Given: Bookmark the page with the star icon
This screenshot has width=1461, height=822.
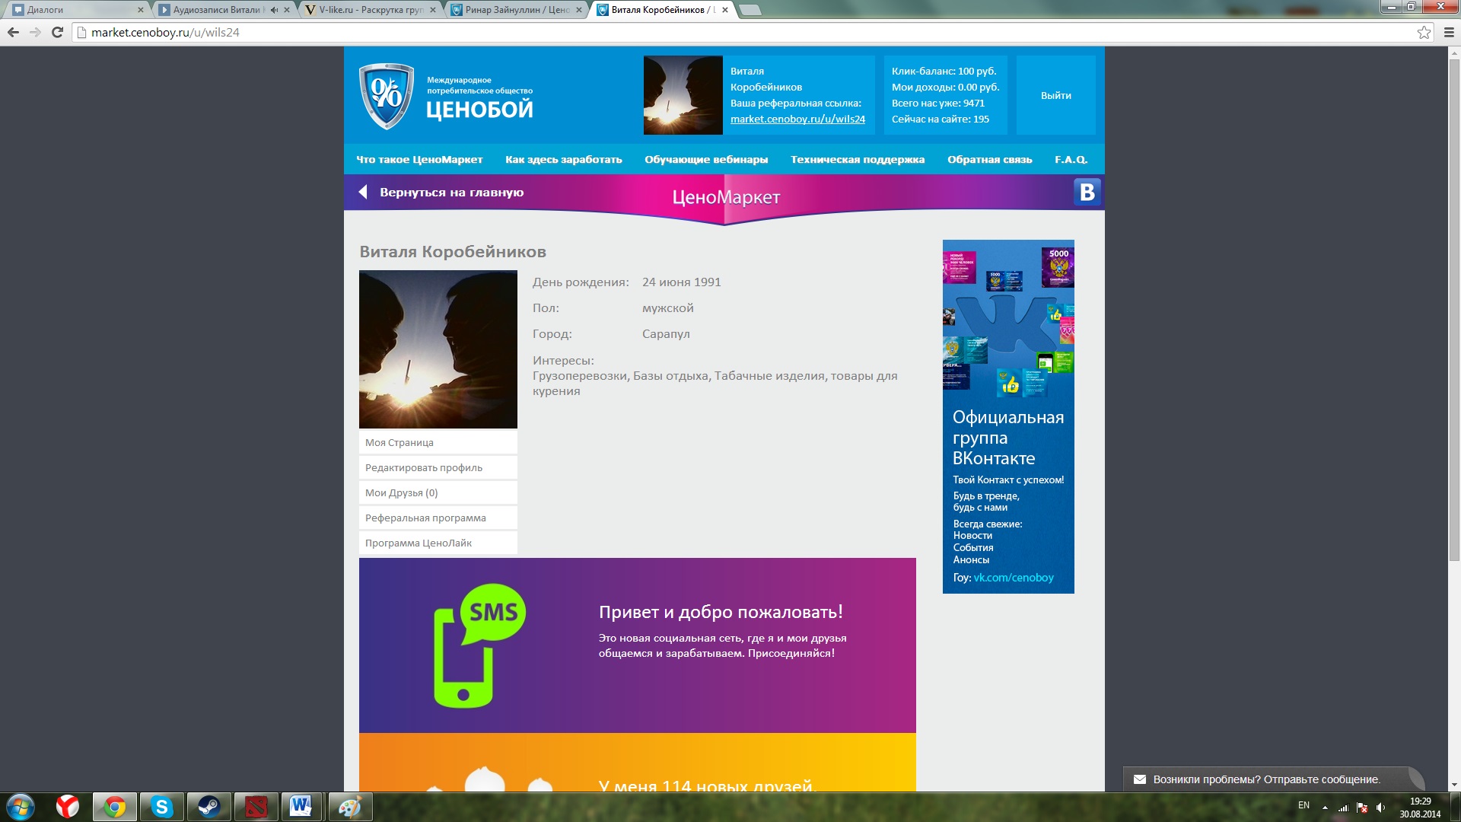Looking at the screenshot, I should [x=1424, y=32].
